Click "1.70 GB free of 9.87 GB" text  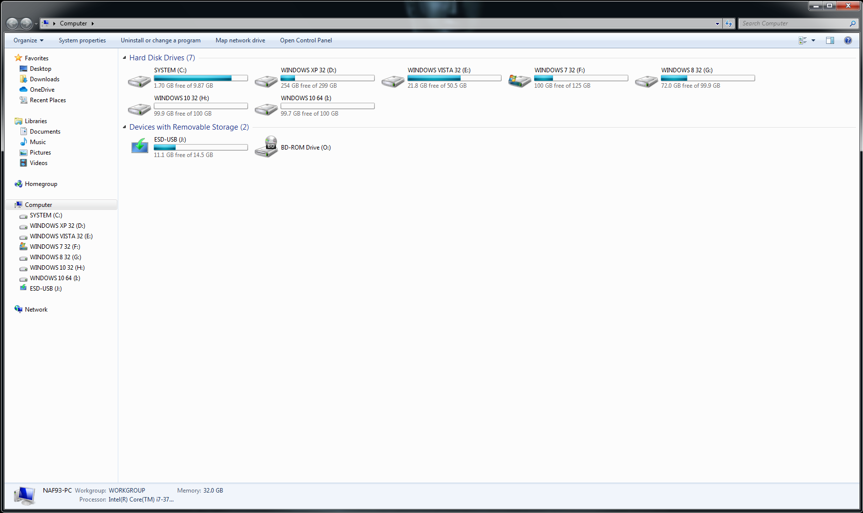183,86
